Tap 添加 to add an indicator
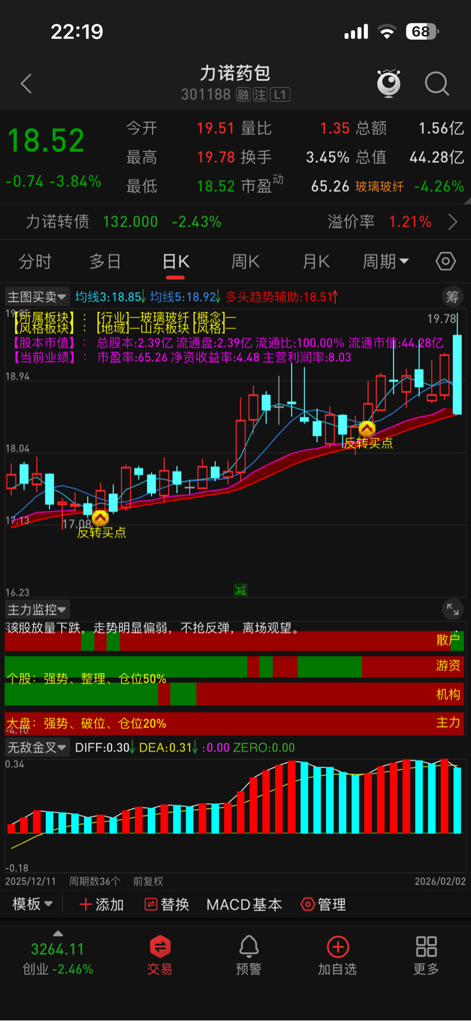Screen dimensions: 471x1021 click(102, 904)
